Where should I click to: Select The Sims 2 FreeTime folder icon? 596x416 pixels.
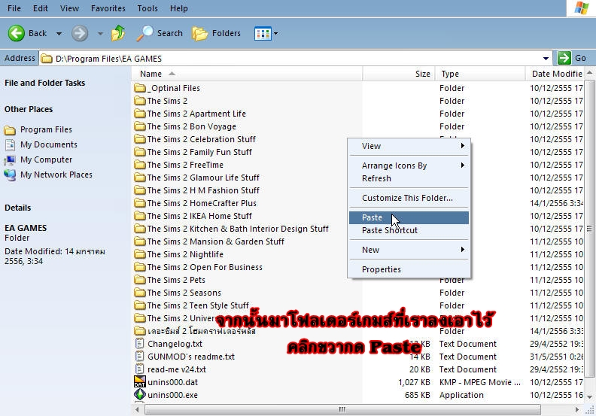click(x=140, y=165)
